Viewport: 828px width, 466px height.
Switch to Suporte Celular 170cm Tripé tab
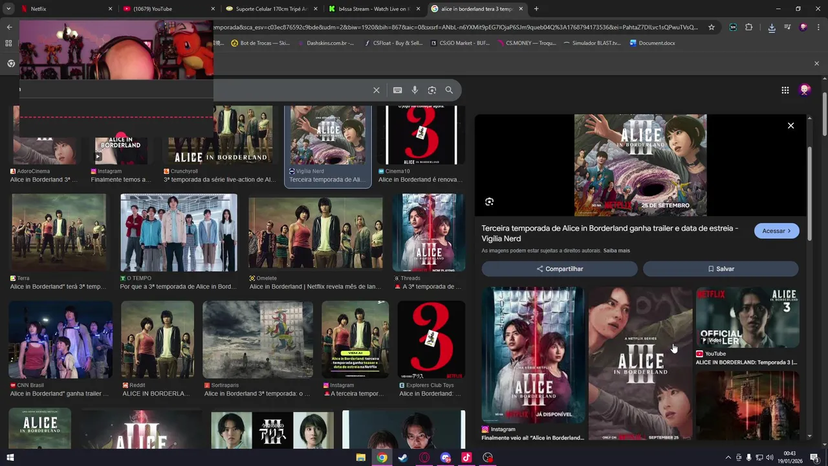coord(272,9)
